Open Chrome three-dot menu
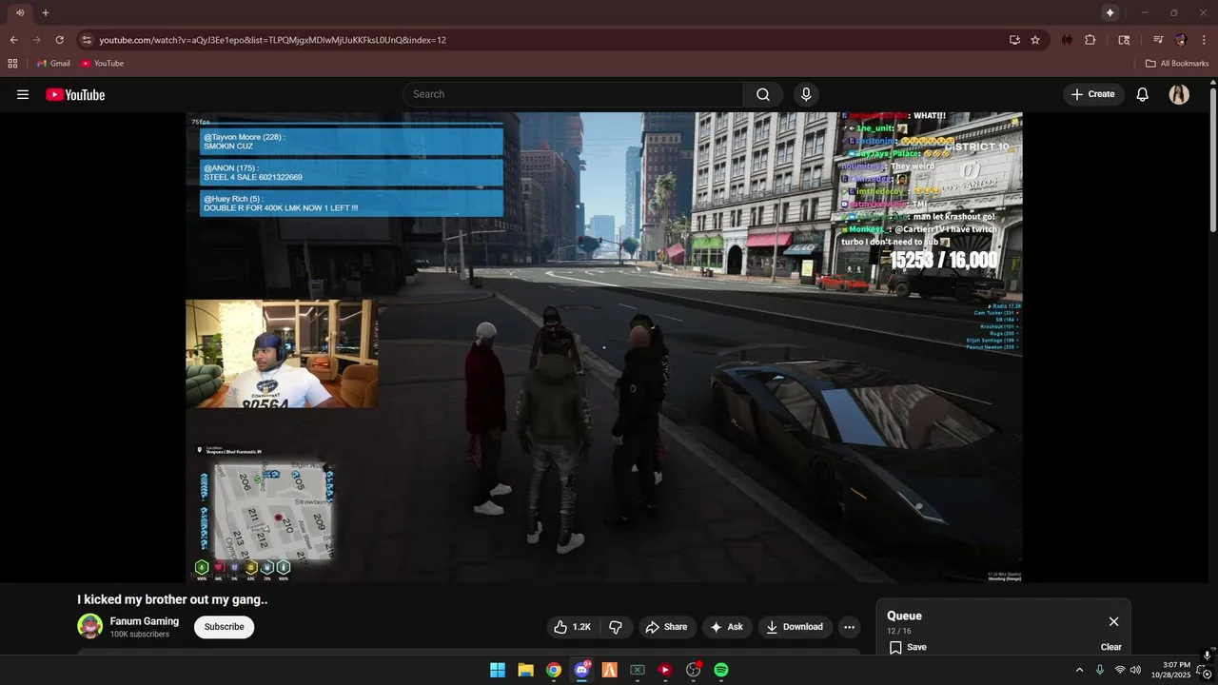 (1202, 40)
